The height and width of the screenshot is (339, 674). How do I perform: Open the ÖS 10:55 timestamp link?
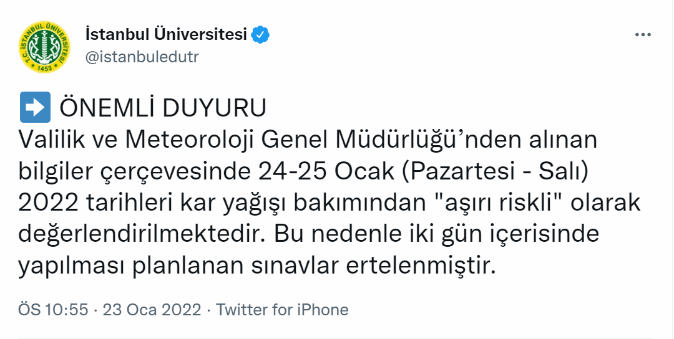[53, 309]
